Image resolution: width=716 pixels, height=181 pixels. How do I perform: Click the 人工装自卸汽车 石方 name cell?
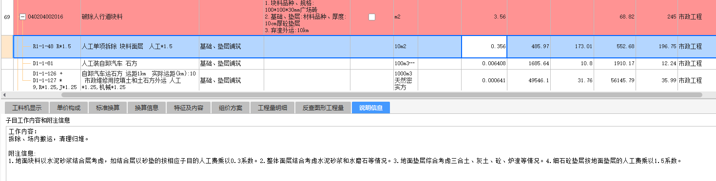pos(139,64)
